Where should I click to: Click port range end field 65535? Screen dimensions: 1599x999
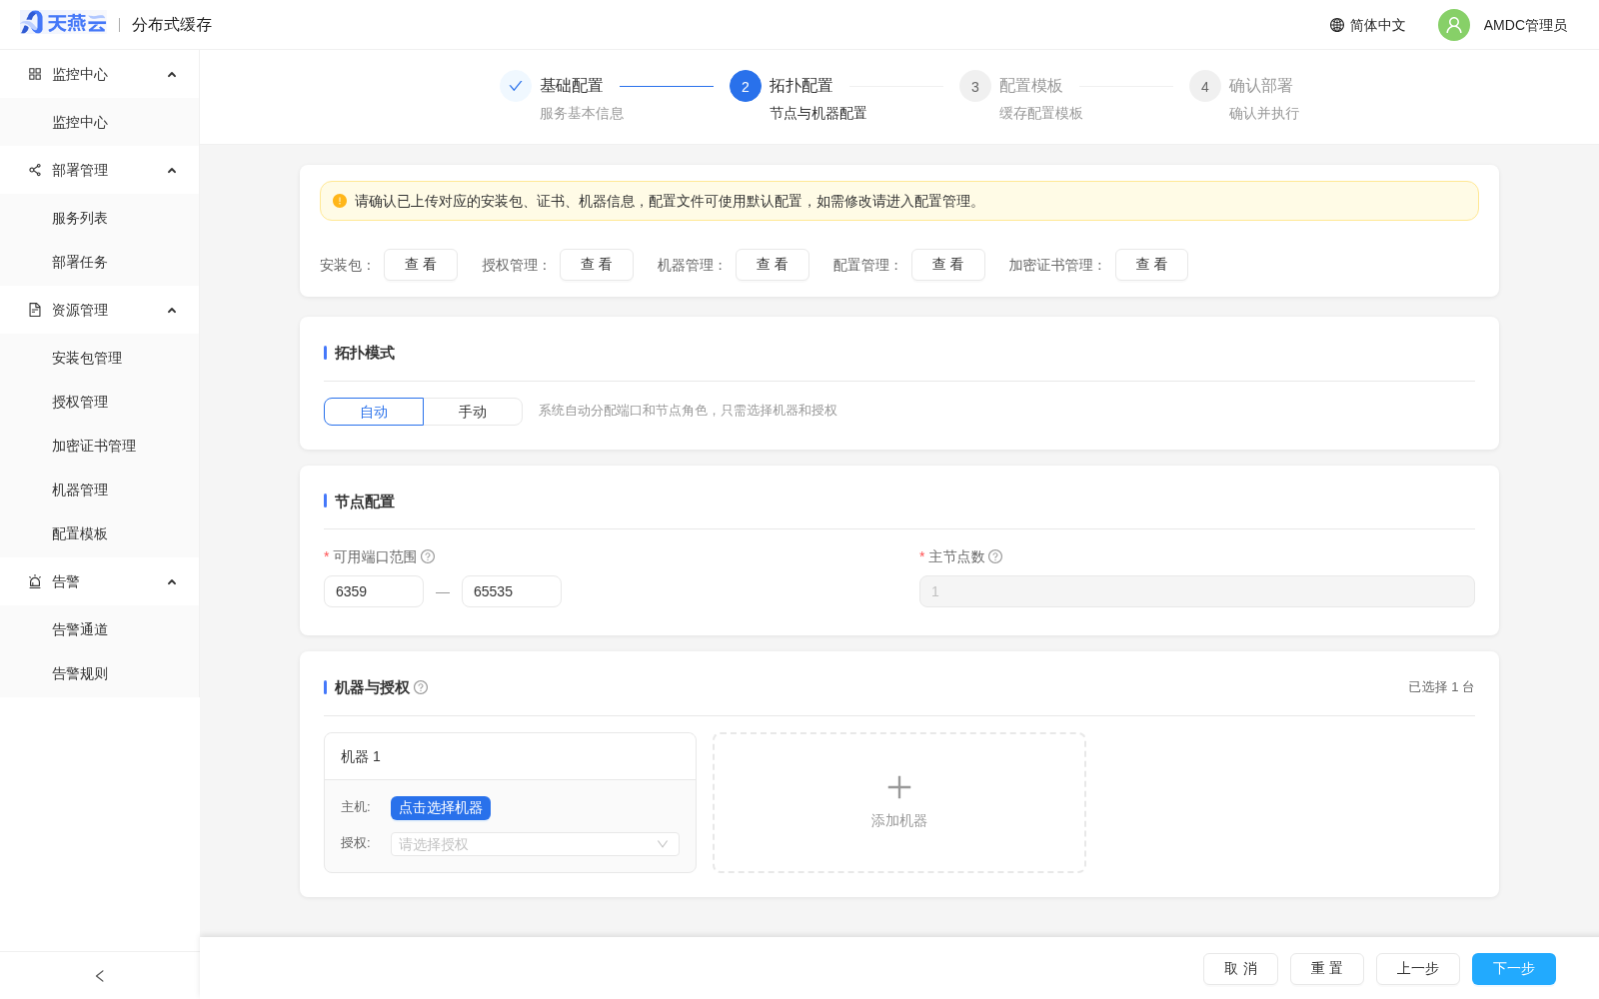pos(512,591)
